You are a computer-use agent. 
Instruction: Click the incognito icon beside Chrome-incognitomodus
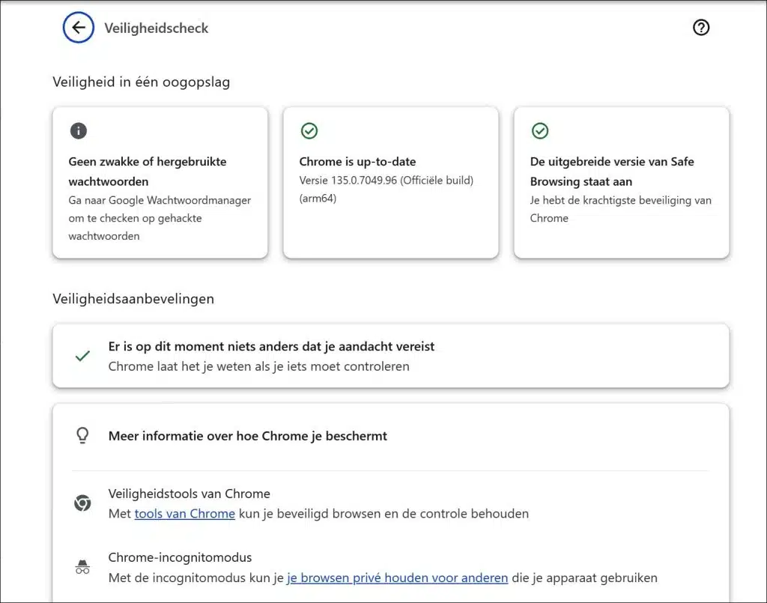point(82,568)
